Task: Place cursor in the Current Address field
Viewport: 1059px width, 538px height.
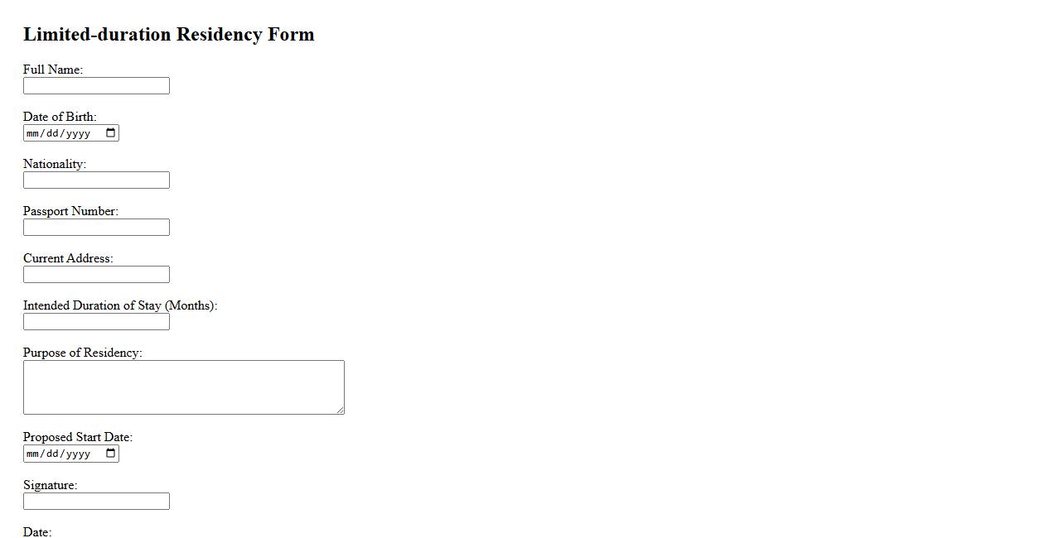Action: pyautogui.click(x=96, y=275)
